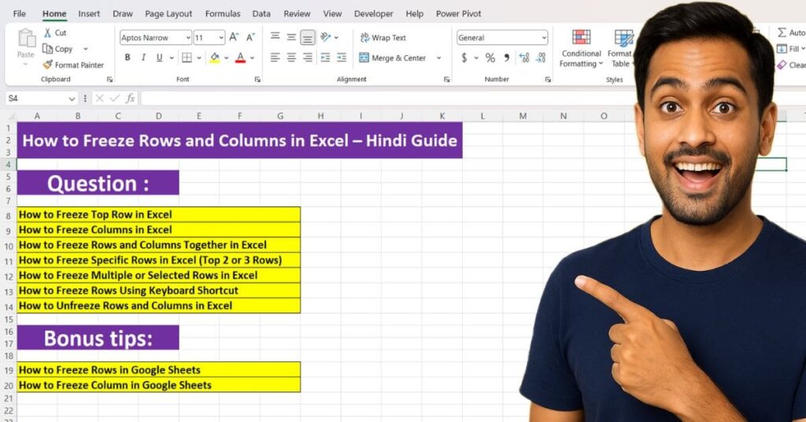The width and height of the screenshot is (806, 422).
Task: Select row header 12
Action: pos(8,276)
